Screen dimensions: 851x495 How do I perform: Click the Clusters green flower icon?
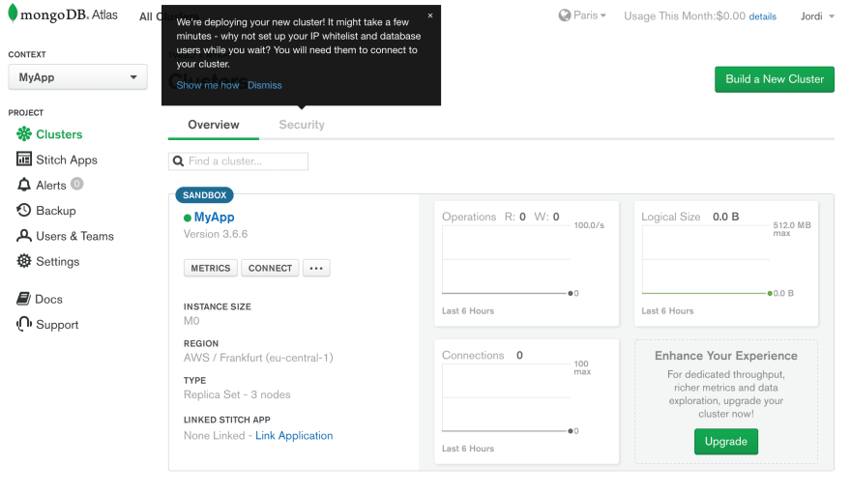point(24,133)
